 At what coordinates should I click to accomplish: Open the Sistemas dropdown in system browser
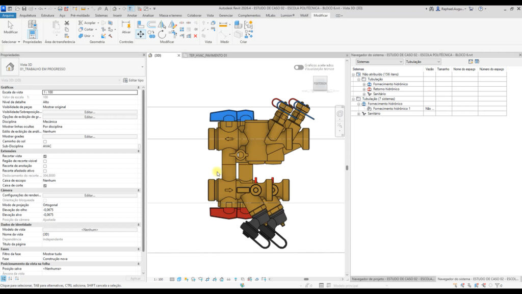pos(379,62)
